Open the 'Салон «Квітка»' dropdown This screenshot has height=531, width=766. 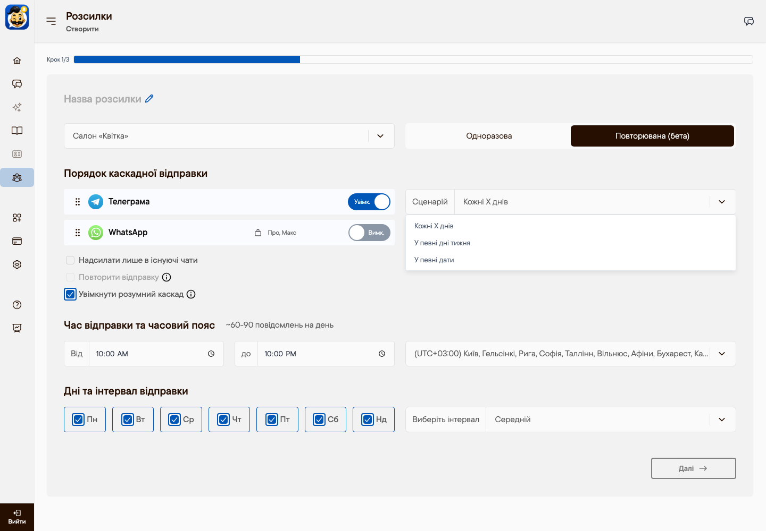coord(229,136)
